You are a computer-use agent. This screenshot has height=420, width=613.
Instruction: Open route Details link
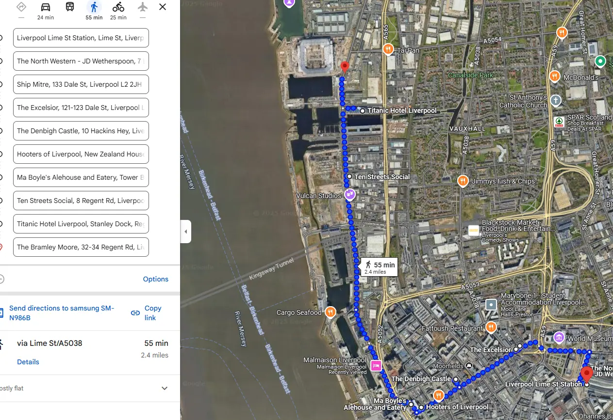coord(28,362)
